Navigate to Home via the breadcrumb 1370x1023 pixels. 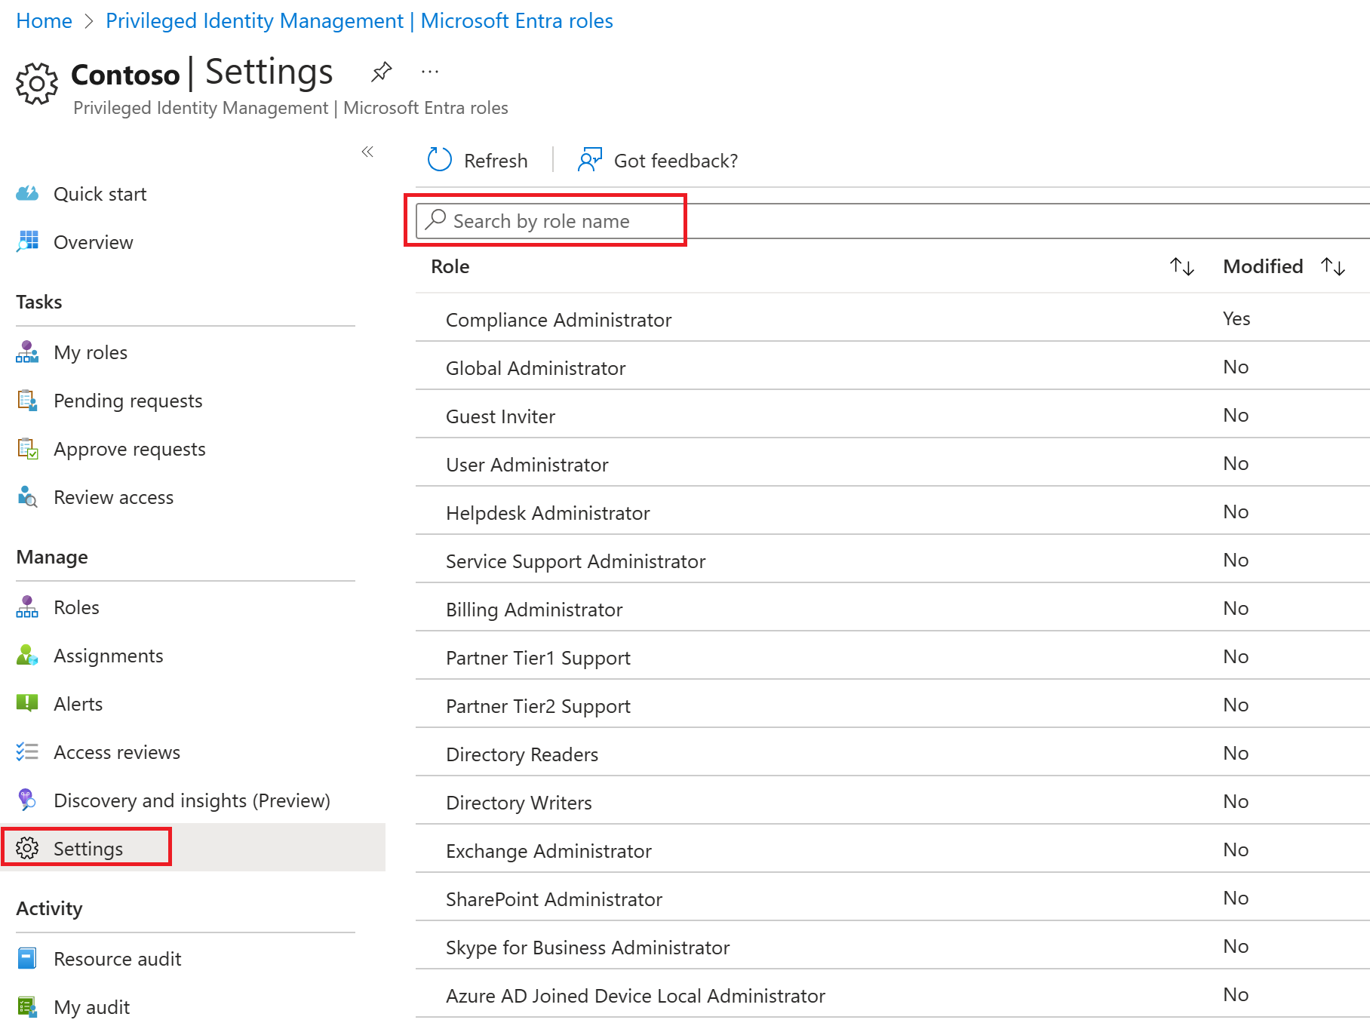43,20
